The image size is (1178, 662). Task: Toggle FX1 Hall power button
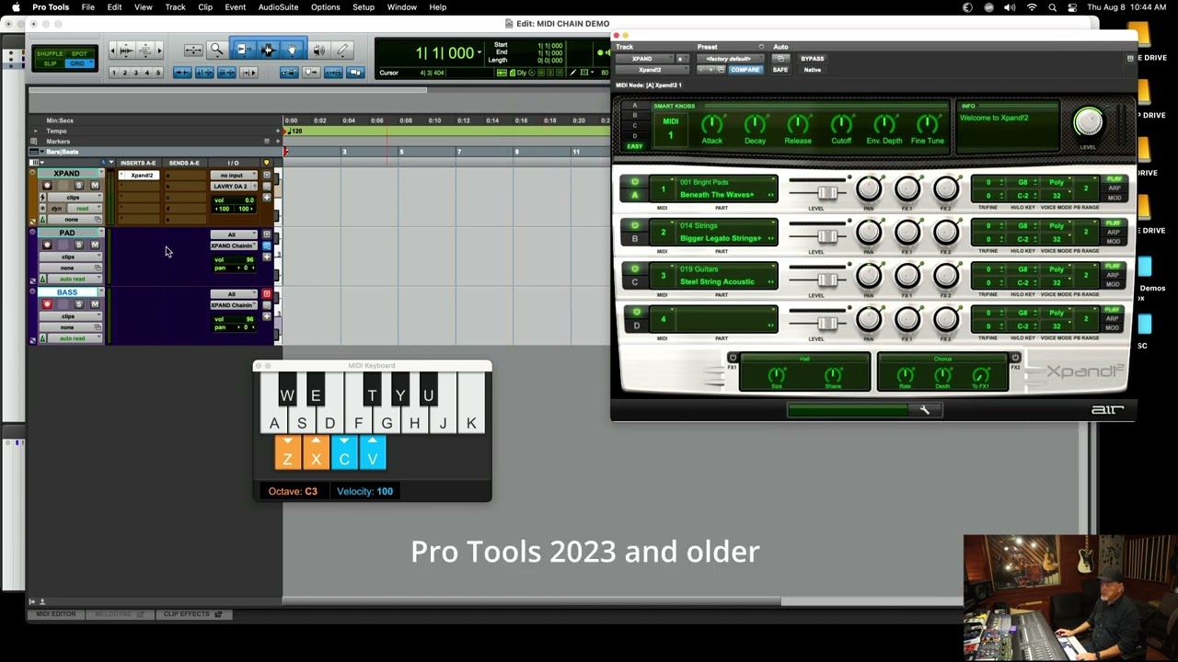point(733,358)
